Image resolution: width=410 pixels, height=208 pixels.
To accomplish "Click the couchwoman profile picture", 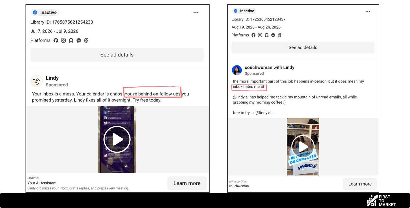I will coord(237,70).
